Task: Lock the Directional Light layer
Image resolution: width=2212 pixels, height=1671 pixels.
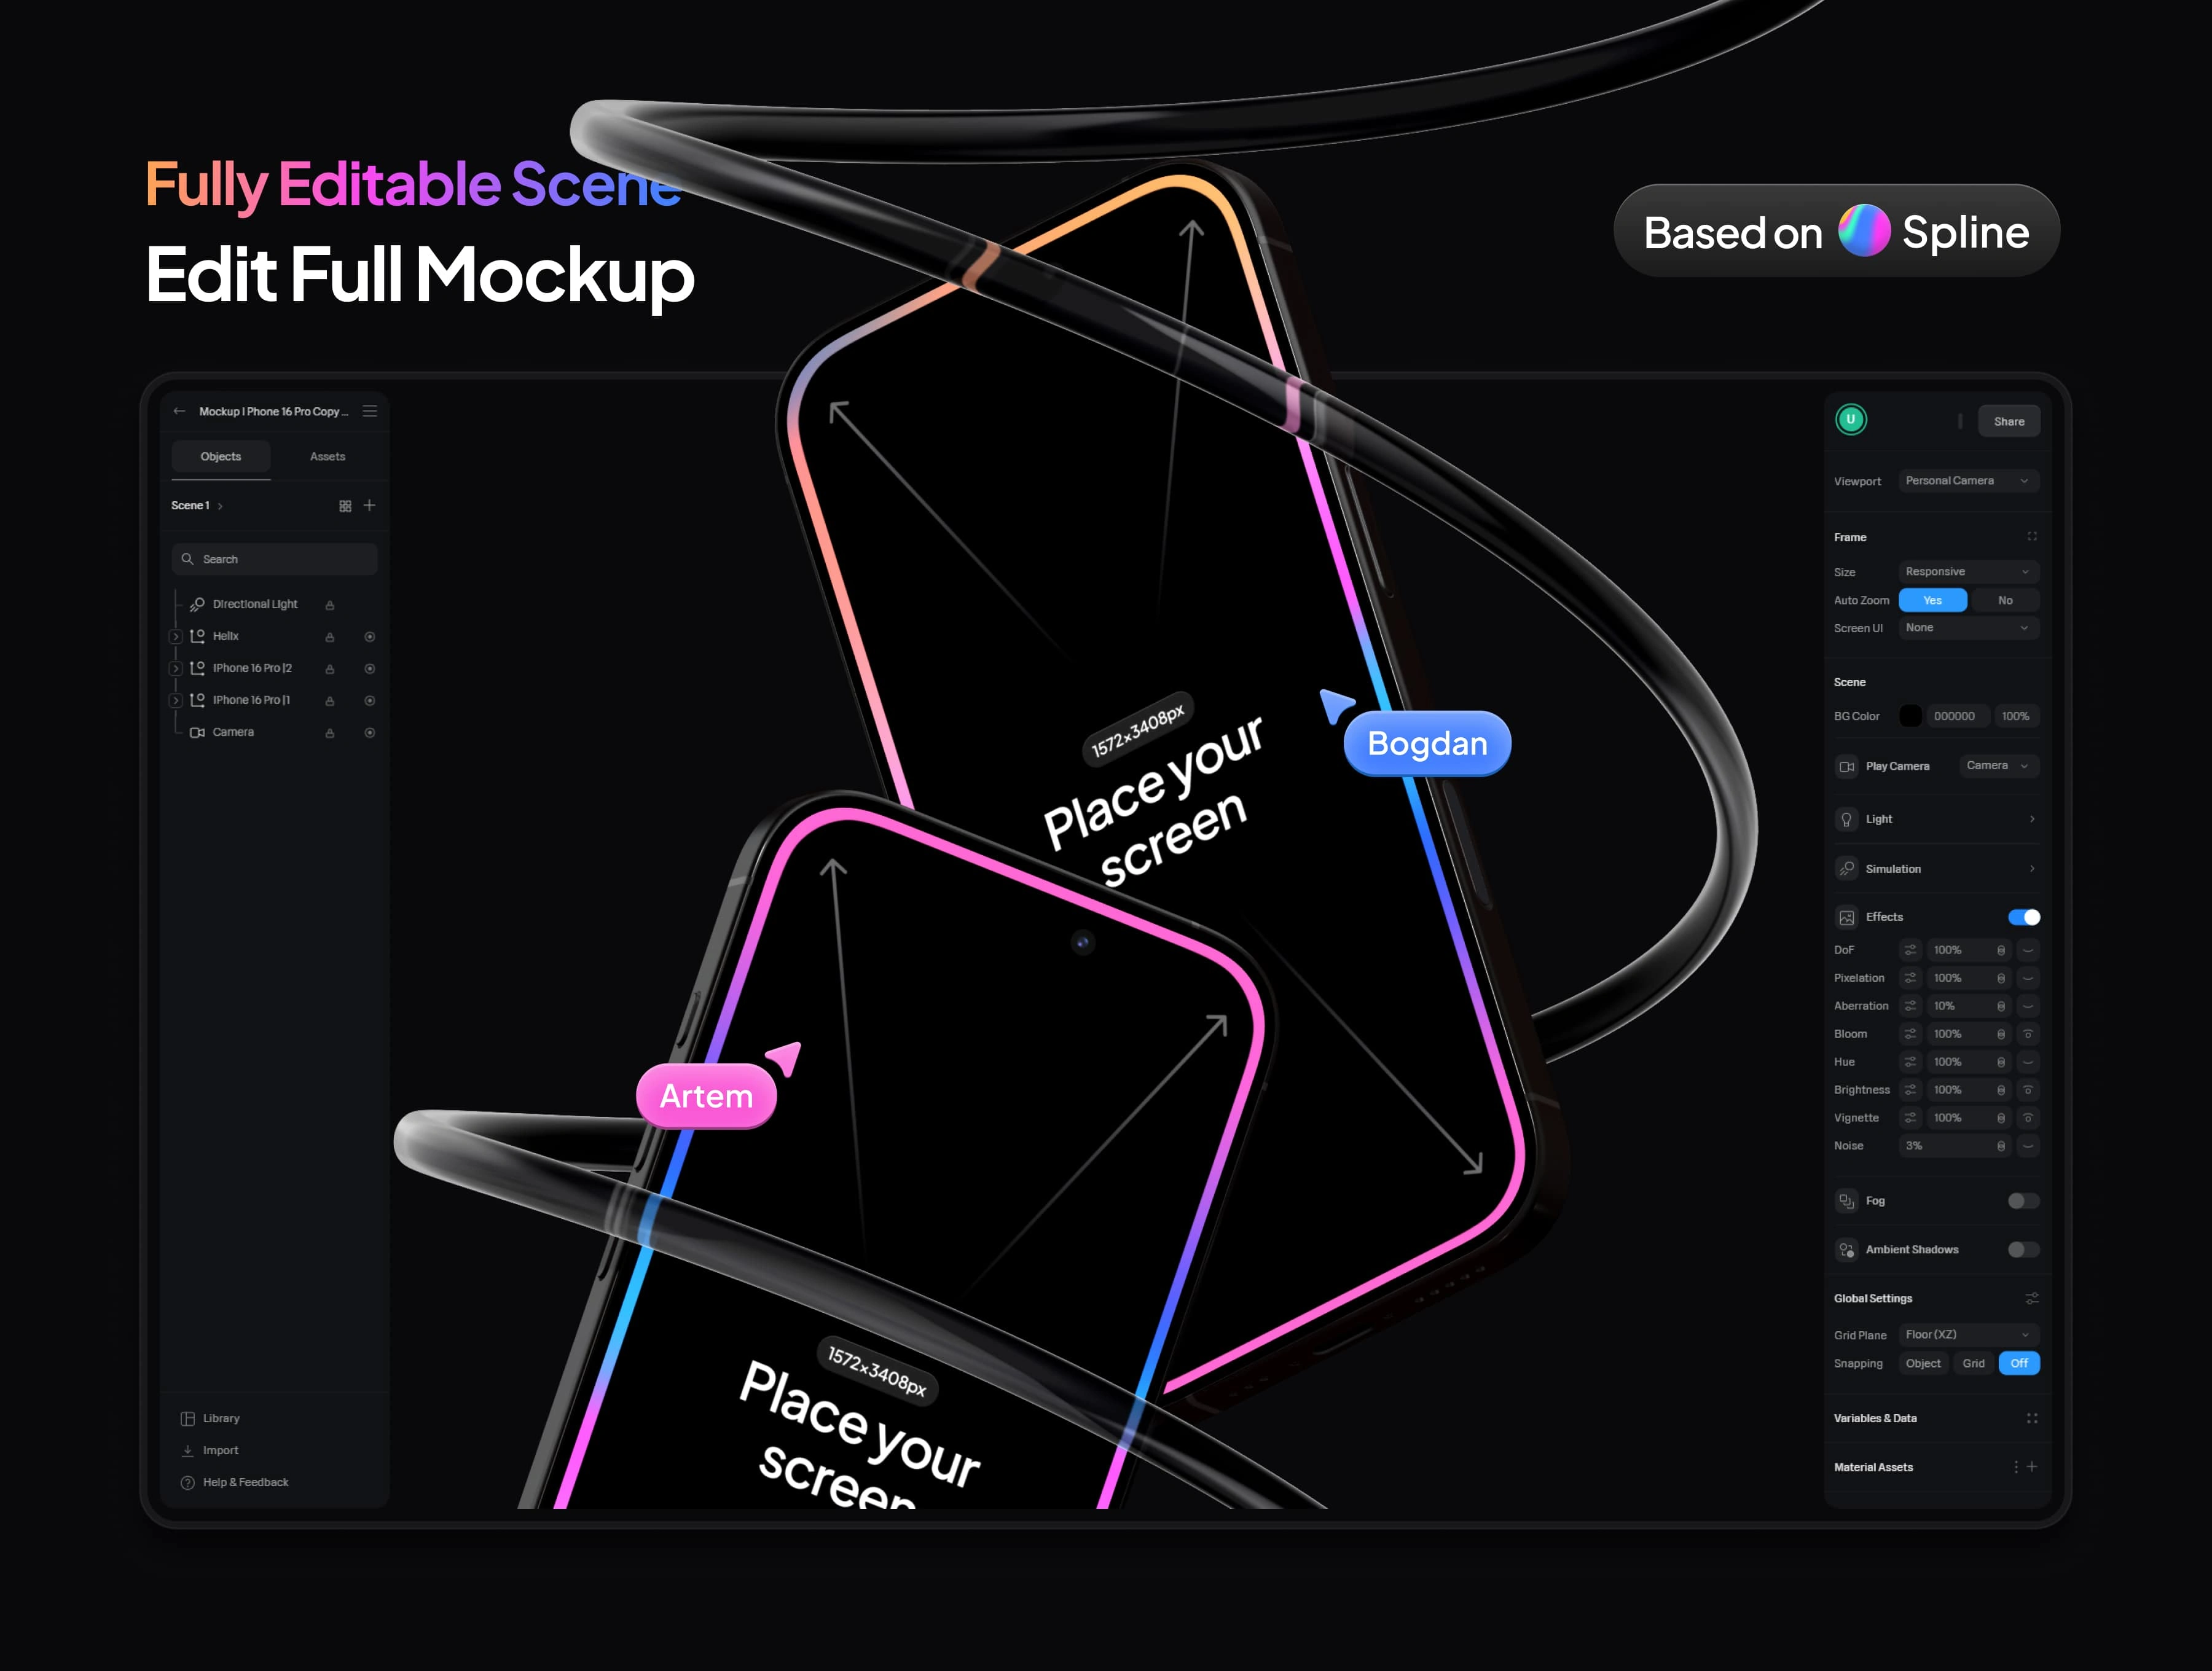Action: pyautogui.click(x=330, y=605)
